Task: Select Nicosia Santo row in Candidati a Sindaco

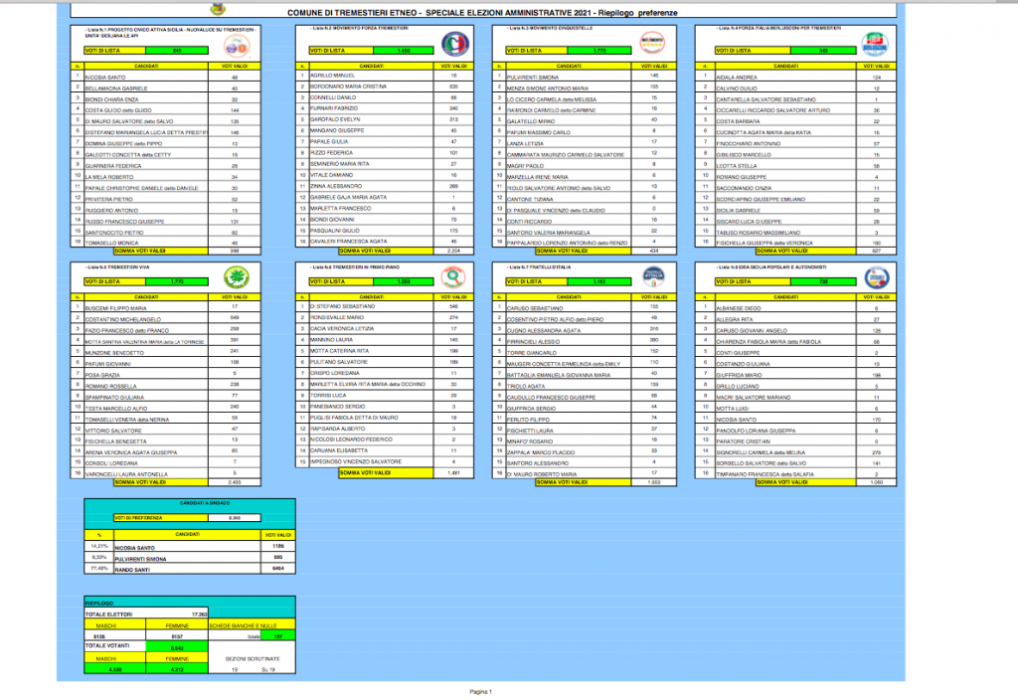Action: click(140, 546)
